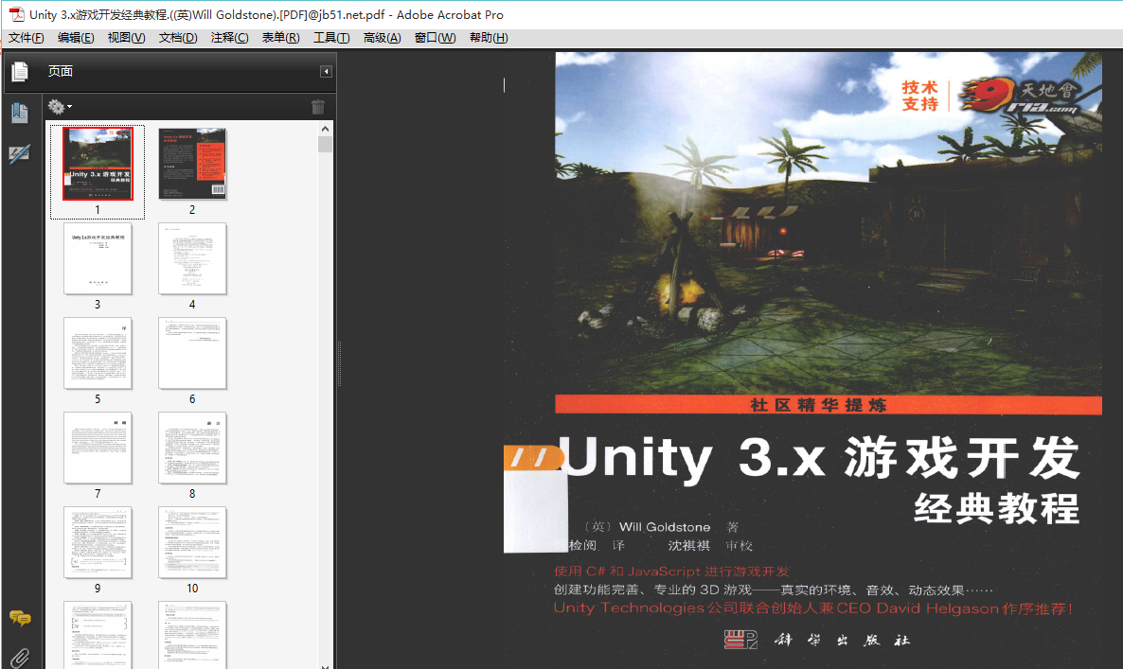Select page 2 thumbnail
1123x669 pixels.
coord(192,164)
